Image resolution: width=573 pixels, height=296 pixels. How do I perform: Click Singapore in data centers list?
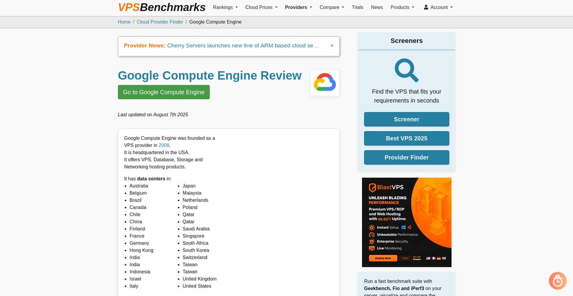(193, 236)
